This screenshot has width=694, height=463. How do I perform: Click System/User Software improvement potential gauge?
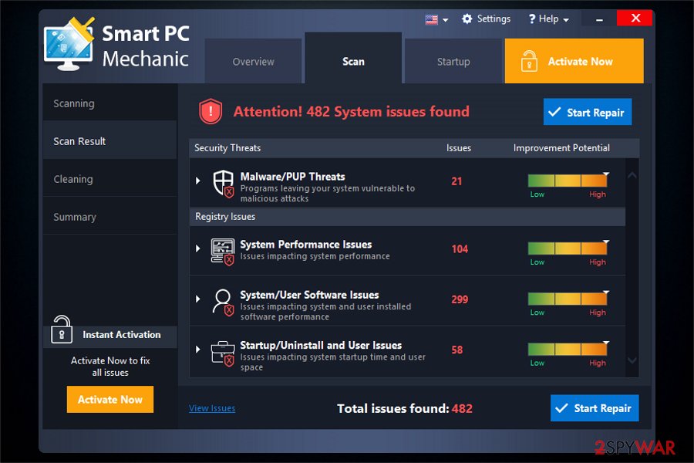(568, 299)
